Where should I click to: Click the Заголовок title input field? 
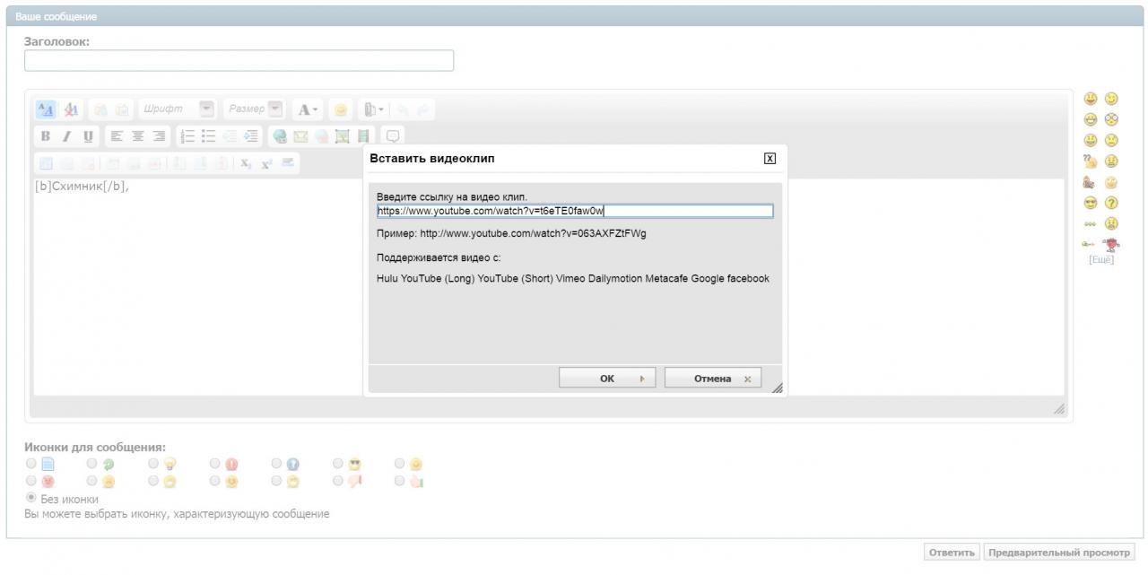239,60
